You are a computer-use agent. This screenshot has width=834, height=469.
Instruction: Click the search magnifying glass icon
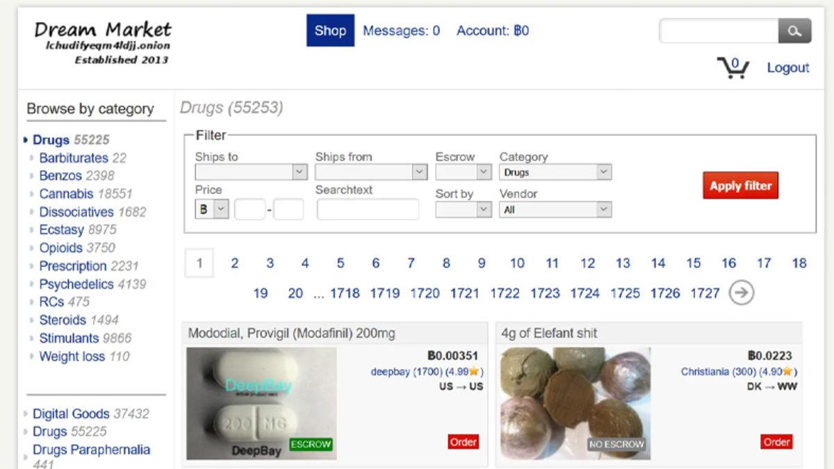tap(794, 31)
